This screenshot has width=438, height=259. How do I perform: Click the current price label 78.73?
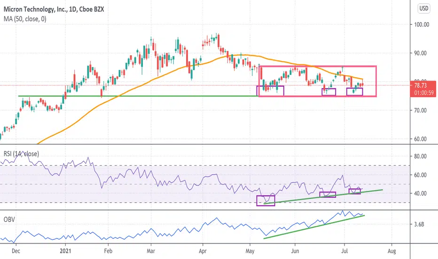420,86
